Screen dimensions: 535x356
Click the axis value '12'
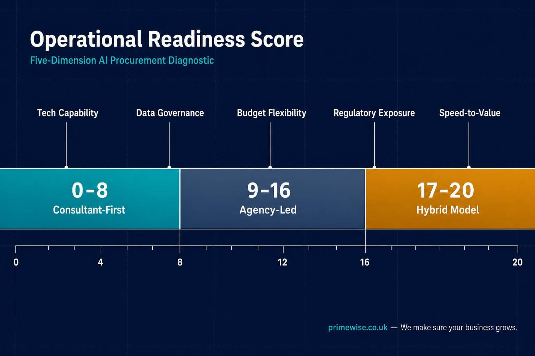coord(282,262)
